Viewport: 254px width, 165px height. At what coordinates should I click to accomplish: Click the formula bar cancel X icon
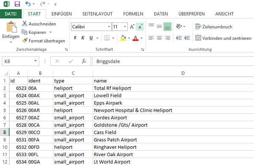(57, 61)
